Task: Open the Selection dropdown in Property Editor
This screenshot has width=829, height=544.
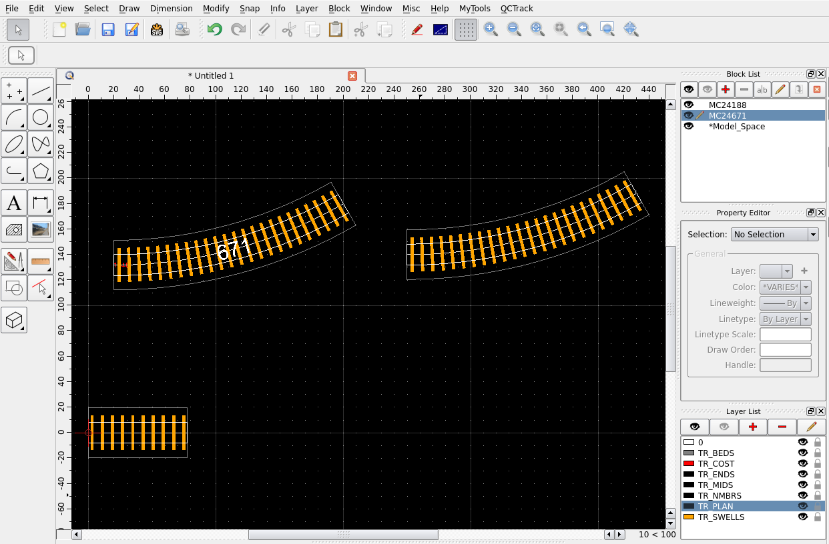Action: (774, 234)
